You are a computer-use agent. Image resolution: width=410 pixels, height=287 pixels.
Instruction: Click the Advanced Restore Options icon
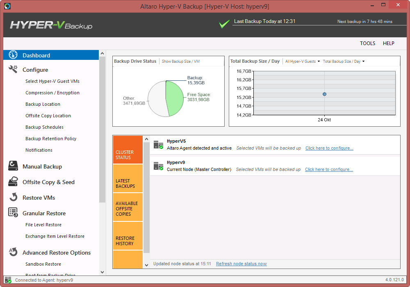tap(13, 252)
